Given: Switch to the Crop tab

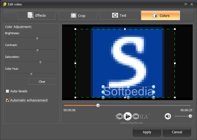Looking at the screenshot, I should click(x=78, y=15).
